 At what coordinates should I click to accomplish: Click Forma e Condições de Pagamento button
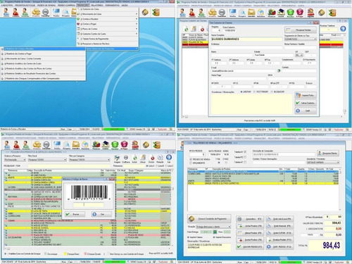tap(209, 219)
